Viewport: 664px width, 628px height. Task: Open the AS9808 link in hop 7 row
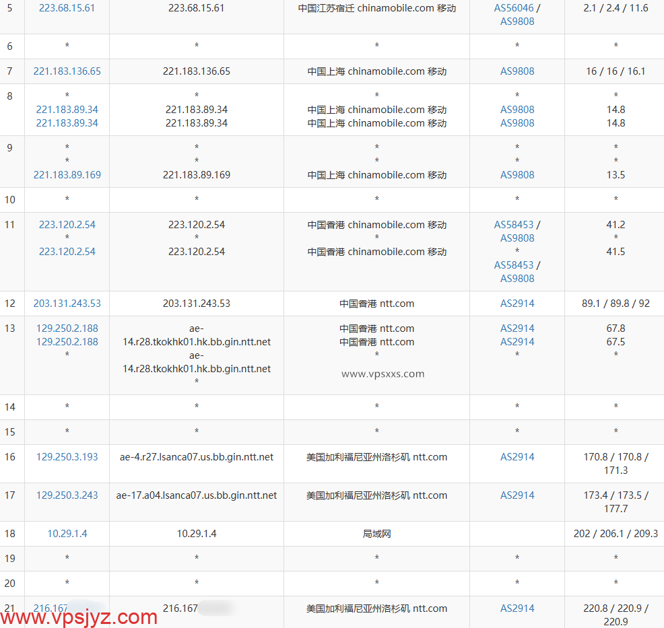click(x=517, y=71)
